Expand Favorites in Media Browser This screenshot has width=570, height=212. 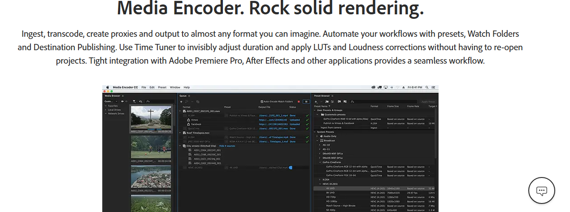[x=105, y=106]
